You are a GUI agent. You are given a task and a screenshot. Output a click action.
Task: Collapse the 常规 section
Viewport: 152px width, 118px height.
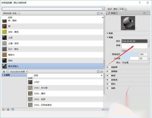[x=107, y=37]
